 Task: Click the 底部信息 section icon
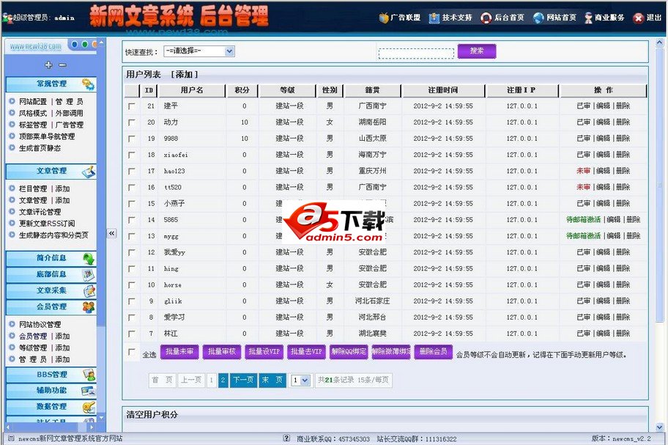point(88,274)
